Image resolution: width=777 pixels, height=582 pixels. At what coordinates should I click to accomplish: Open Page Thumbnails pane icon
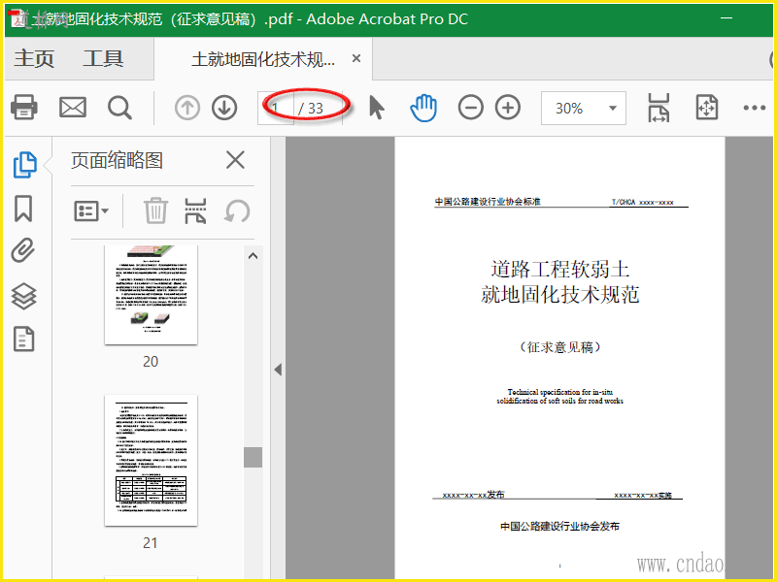(x=24, y=165)
